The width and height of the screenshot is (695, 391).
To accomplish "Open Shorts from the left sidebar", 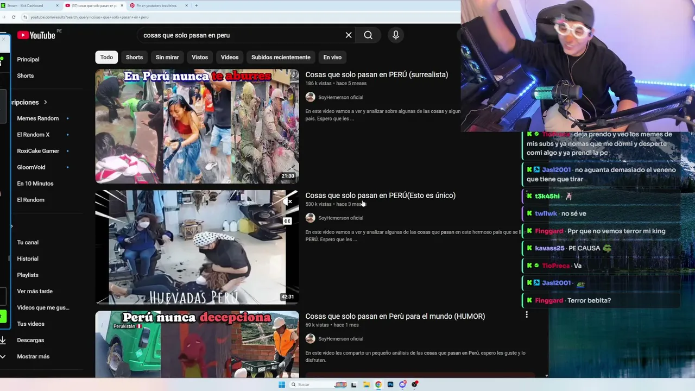I will (26, 75).
